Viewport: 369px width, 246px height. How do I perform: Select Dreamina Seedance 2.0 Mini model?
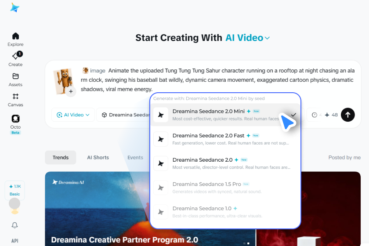coord(225,115)
